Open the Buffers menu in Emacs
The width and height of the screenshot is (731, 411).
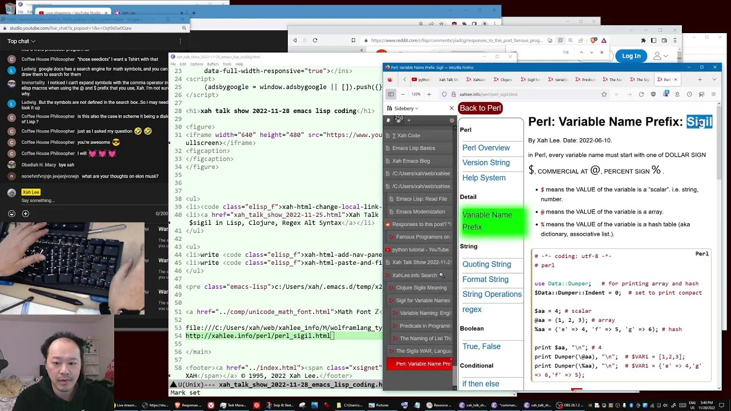pyautogui.click(x=212, y=64)
